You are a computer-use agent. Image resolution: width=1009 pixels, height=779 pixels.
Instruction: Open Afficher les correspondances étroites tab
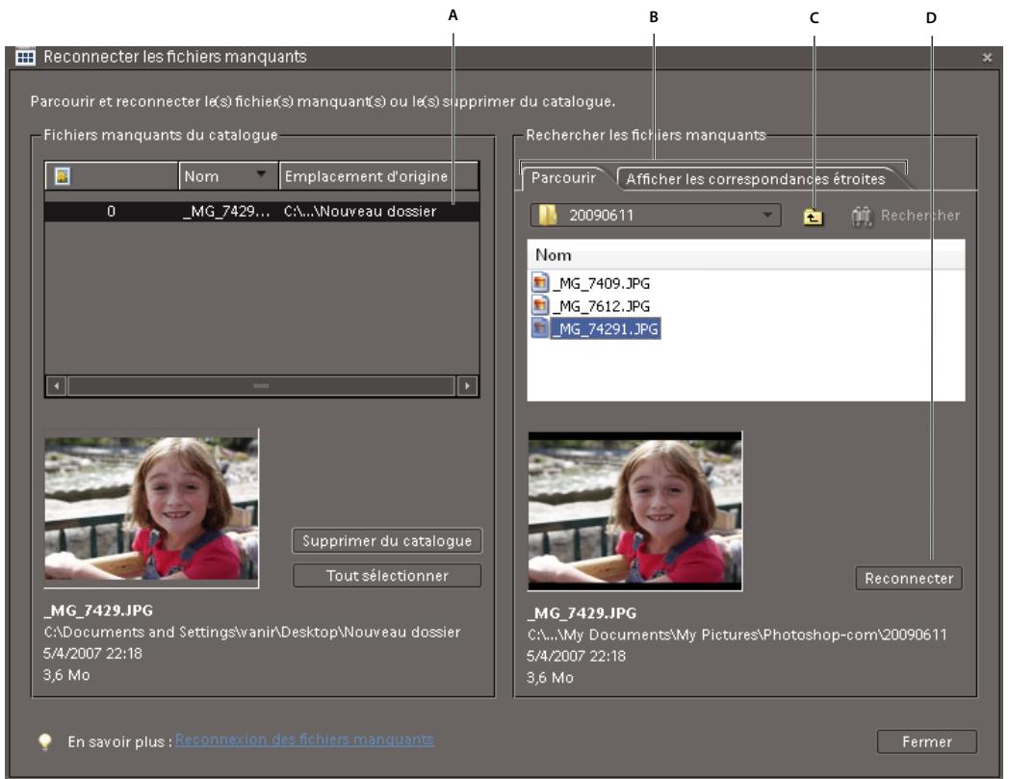click(756, 179)
